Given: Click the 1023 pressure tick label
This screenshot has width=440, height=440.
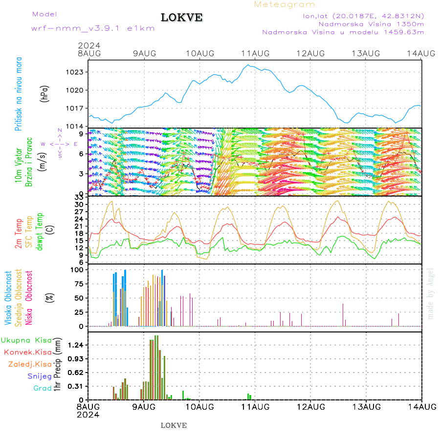Looking at the screenshot, I should click(x=74, y=72).
